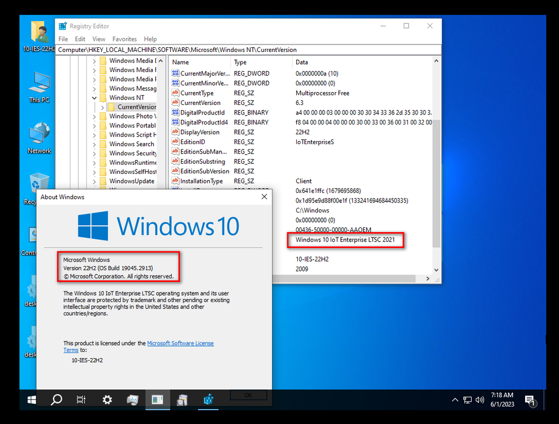Viewport: 559px width, 424px height.
Task: Expand the Windows Messaging node chevron
Action: (x=94, y=89)
